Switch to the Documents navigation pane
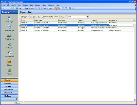 (9, 90)
